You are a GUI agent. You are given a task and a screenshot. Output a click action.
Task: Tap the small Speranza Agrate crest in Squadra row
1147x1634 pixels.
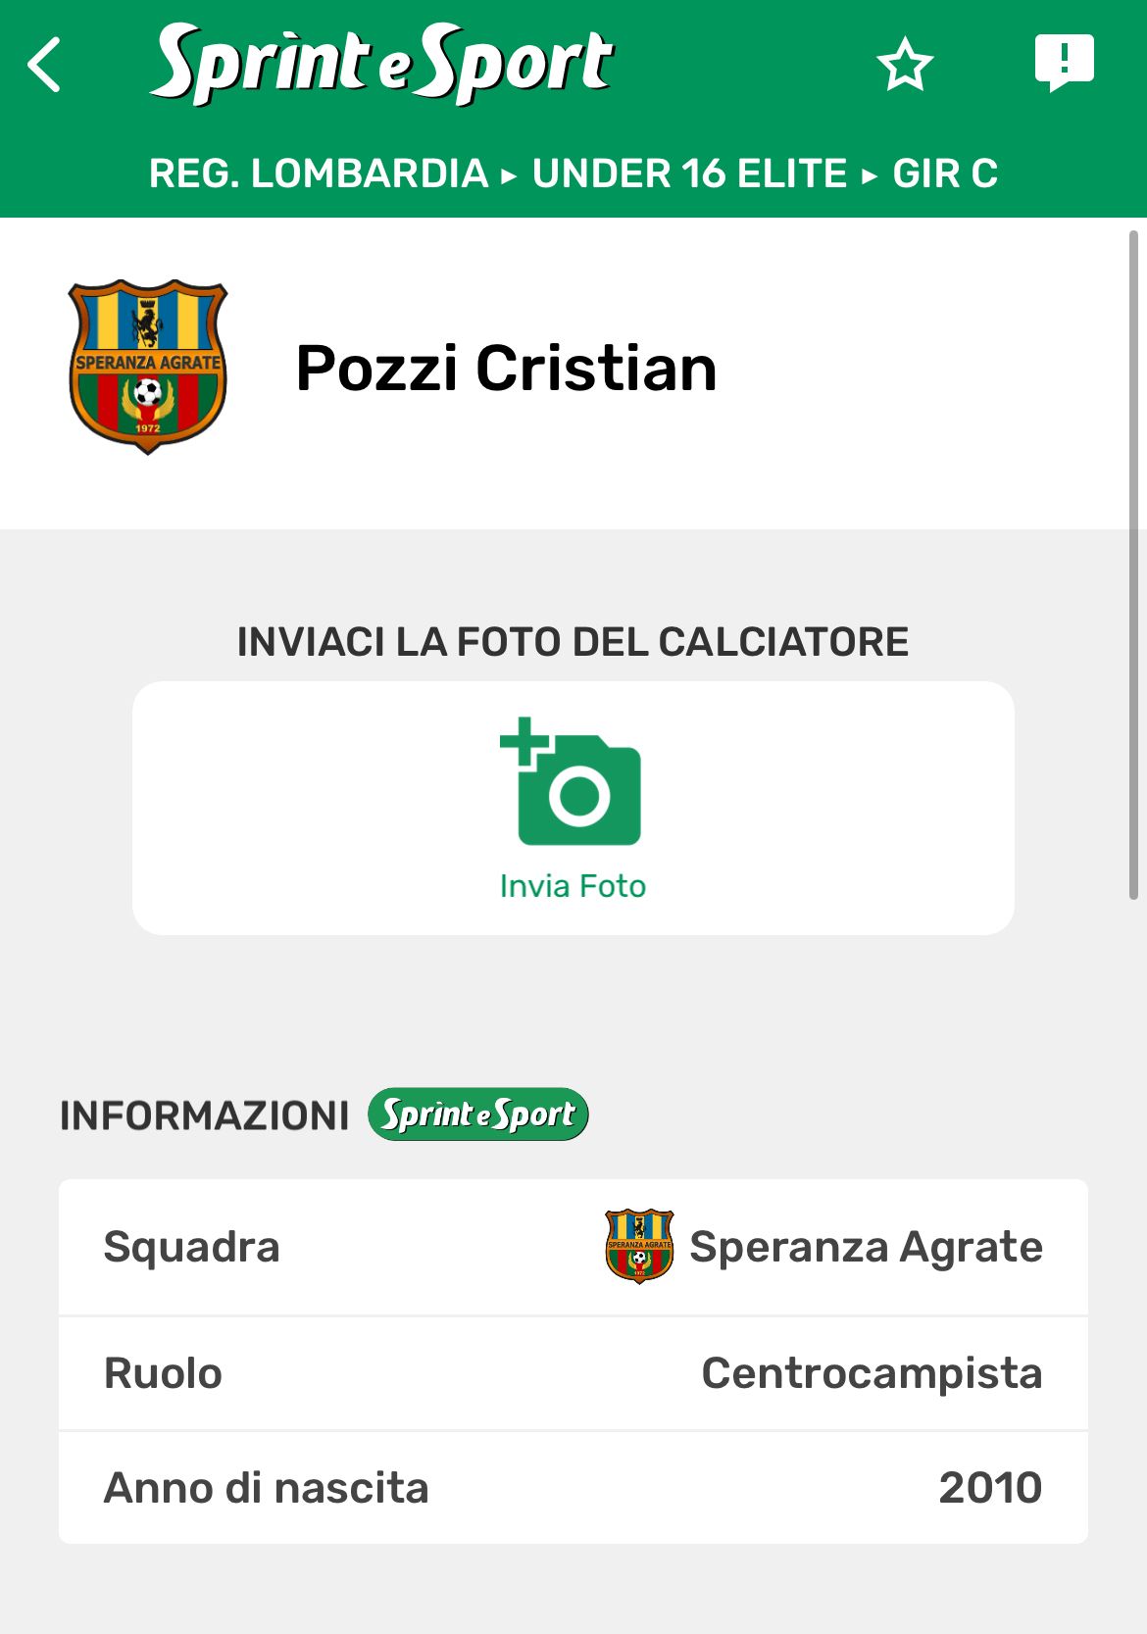point(639,1246)
